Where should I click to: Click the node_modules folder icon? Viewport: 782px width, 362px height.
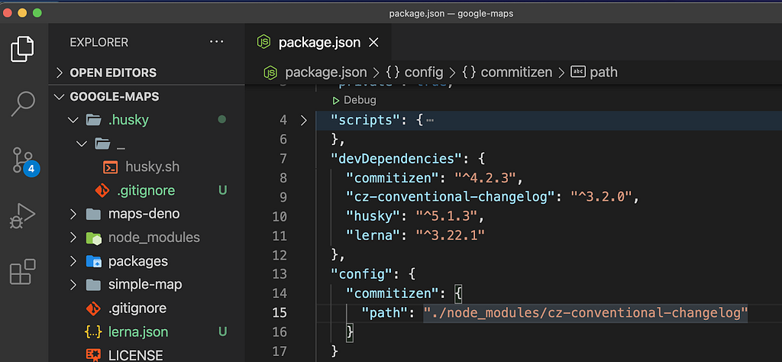93,238
